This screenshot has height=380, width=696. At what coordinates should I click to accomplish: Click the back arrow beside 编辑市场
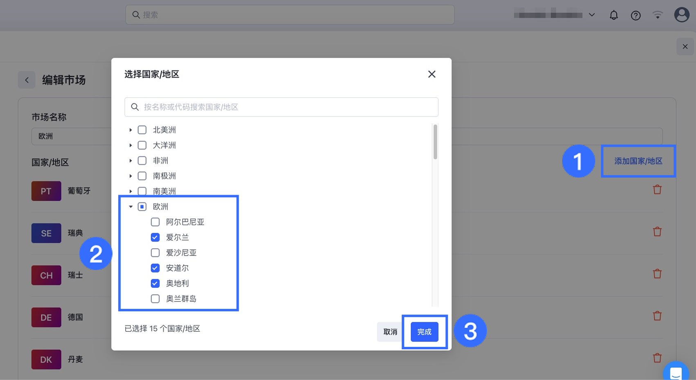click(27, 80)
